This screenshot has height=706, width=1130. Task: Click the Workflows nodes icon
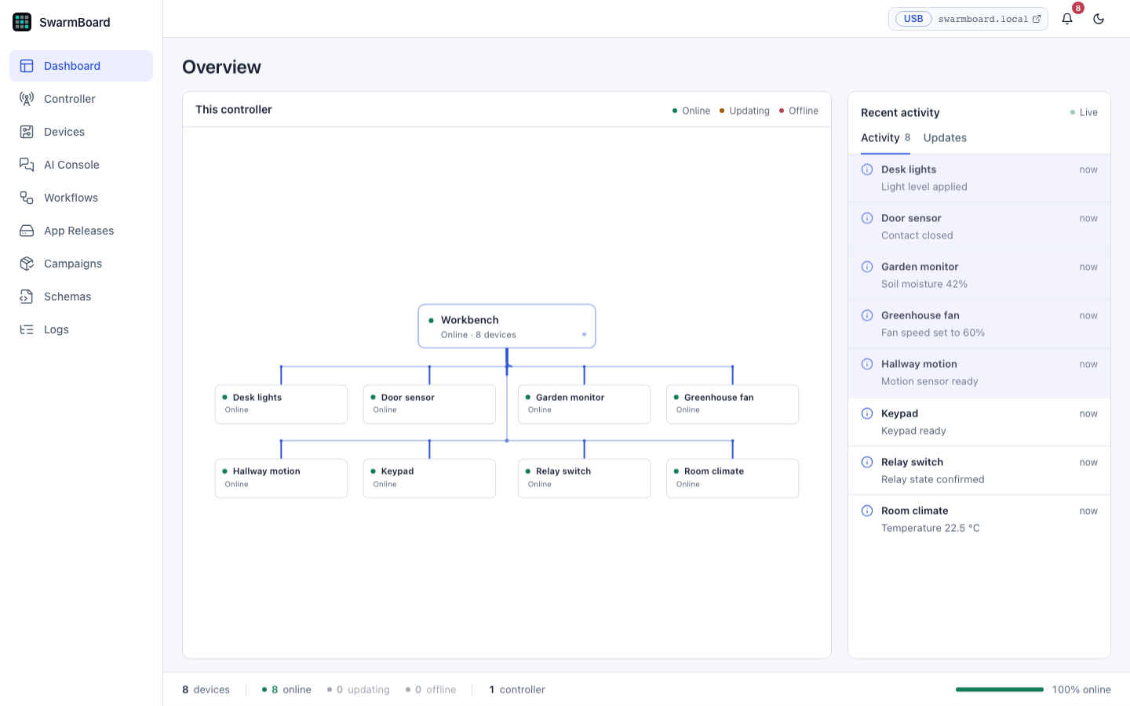click(x=27, y=198)
